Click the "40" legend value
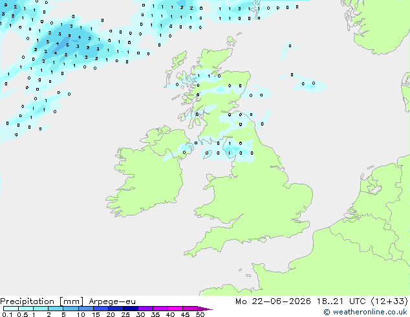Image resolution: width=410 pixels, height=317 pixels. click(x=170, y=314)
